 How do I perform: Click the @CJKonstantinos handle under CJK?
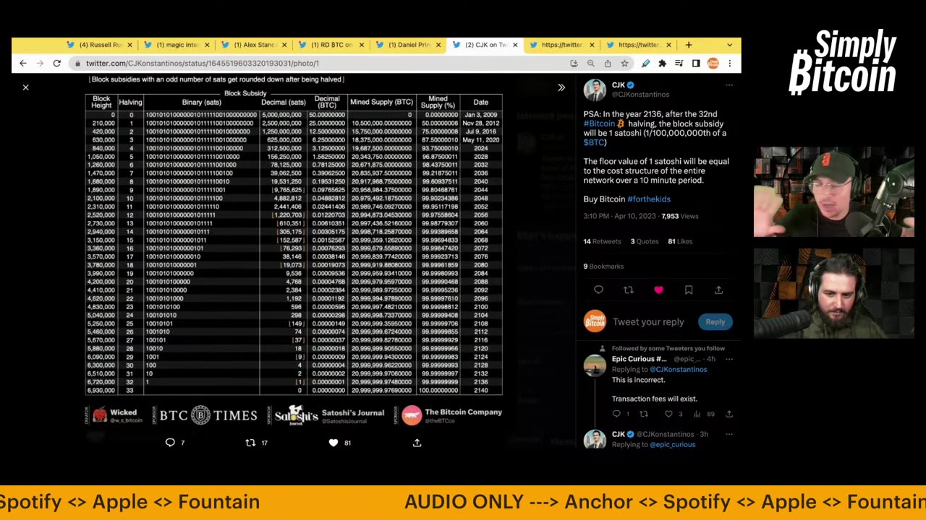click(640, 95)
